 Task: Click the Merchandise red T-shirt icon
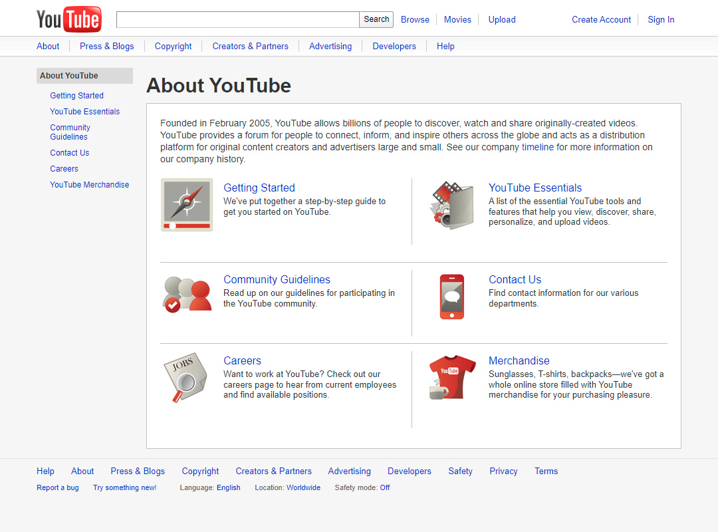[x=452, y=377]
